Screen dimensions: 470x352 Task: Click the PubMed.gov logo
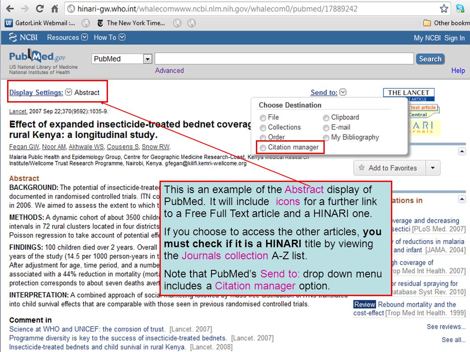click(x=37, y=56)
